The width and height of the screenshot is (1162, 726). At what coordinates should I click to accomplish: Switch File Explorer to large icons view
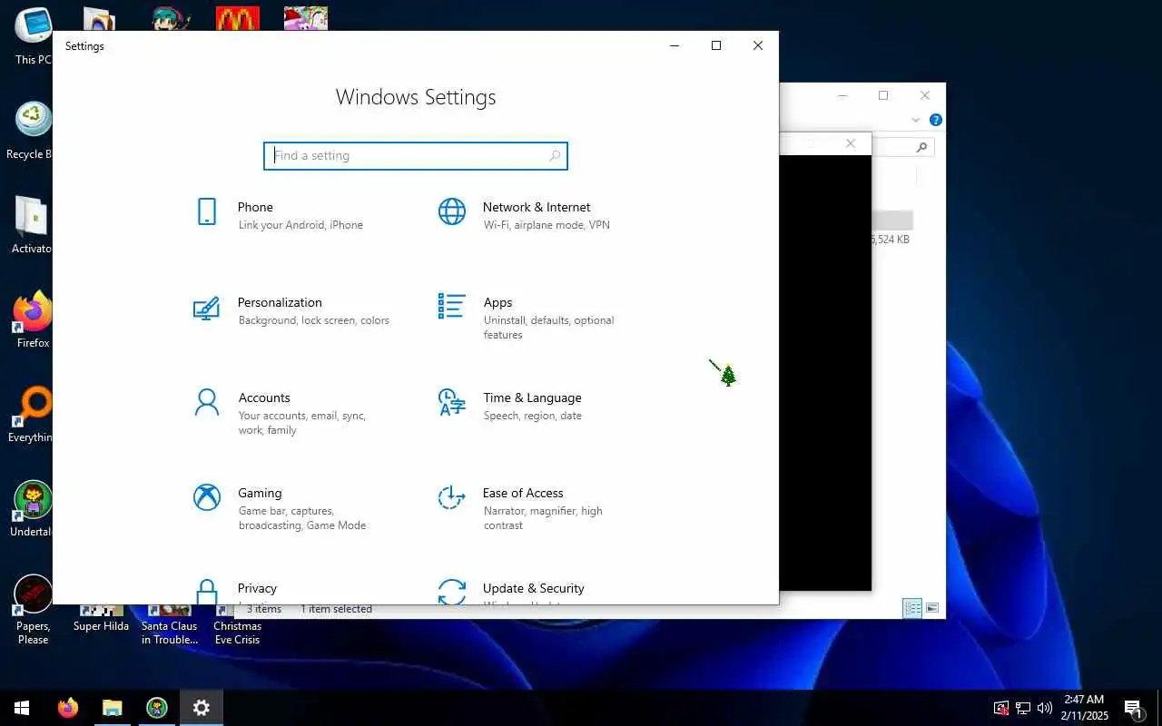pyautogui.click(x=932, y=608)
